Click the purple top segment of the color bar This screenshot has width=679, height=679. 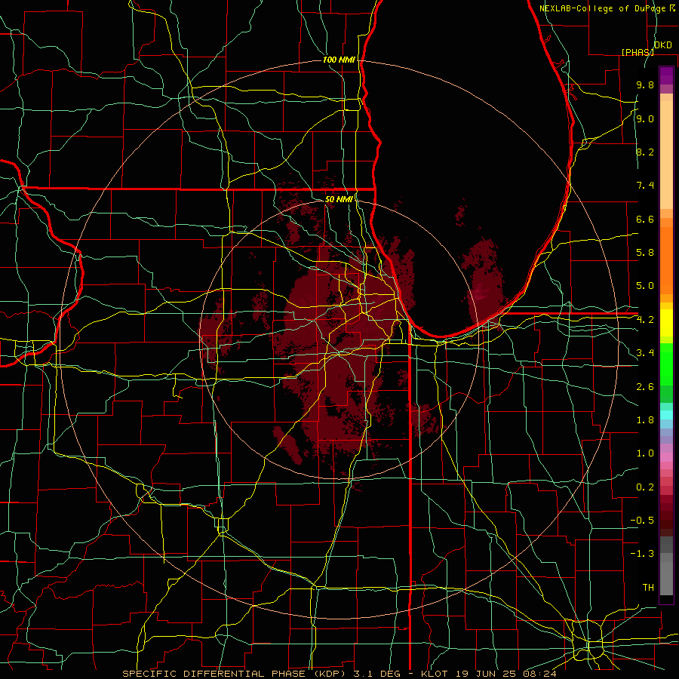tap(666, 75)
